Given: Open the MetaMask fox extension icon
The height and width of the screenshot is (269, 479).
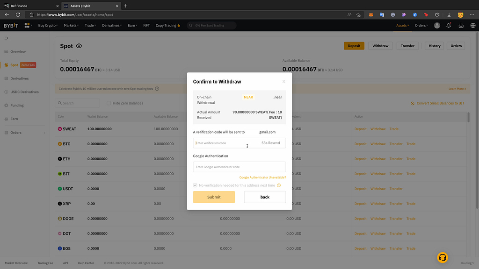Looking at the screenshot, I should (371, 14).
